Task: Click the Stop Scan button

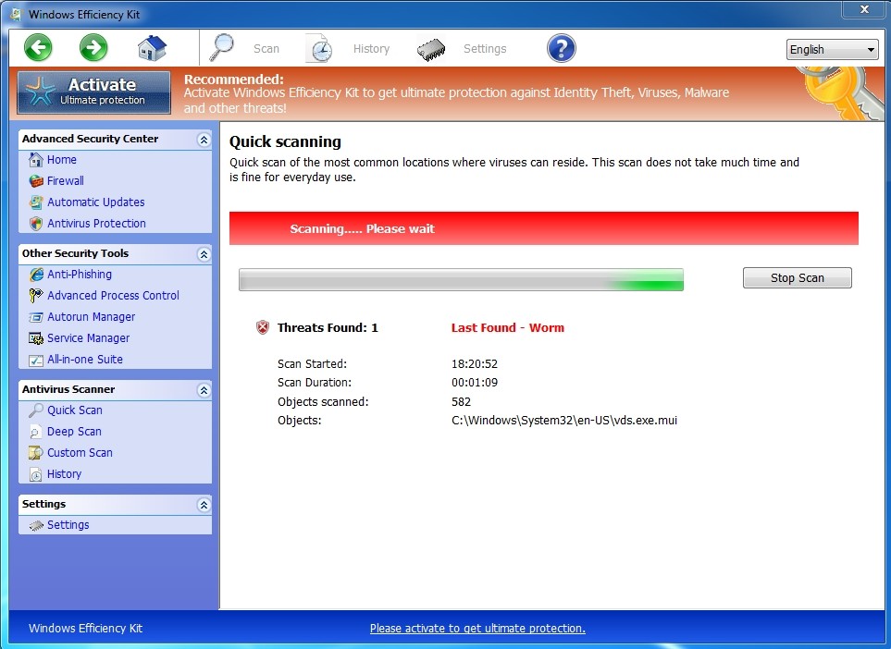Action: 798,277
